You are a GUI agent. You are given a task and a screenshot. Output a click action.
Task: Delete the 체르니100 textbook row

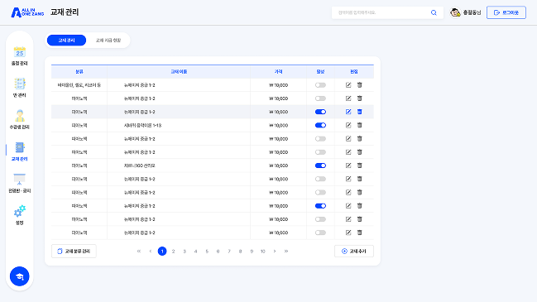[360, 165]
